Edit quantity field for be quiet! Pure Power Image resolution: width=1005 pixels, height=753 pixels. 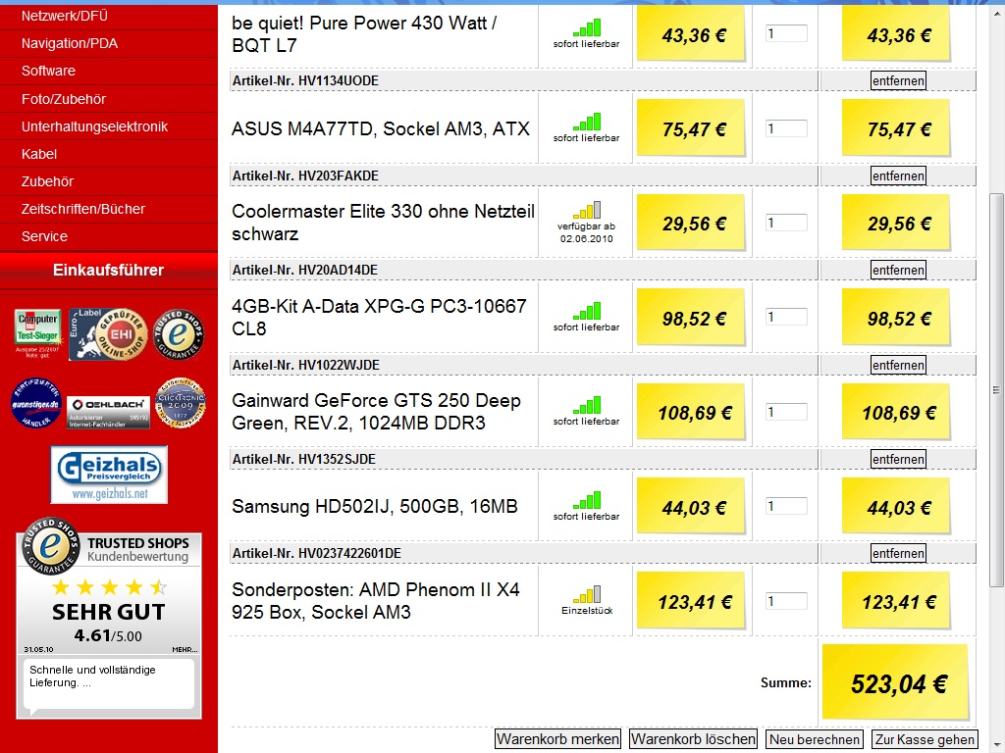tap(786, 33)
